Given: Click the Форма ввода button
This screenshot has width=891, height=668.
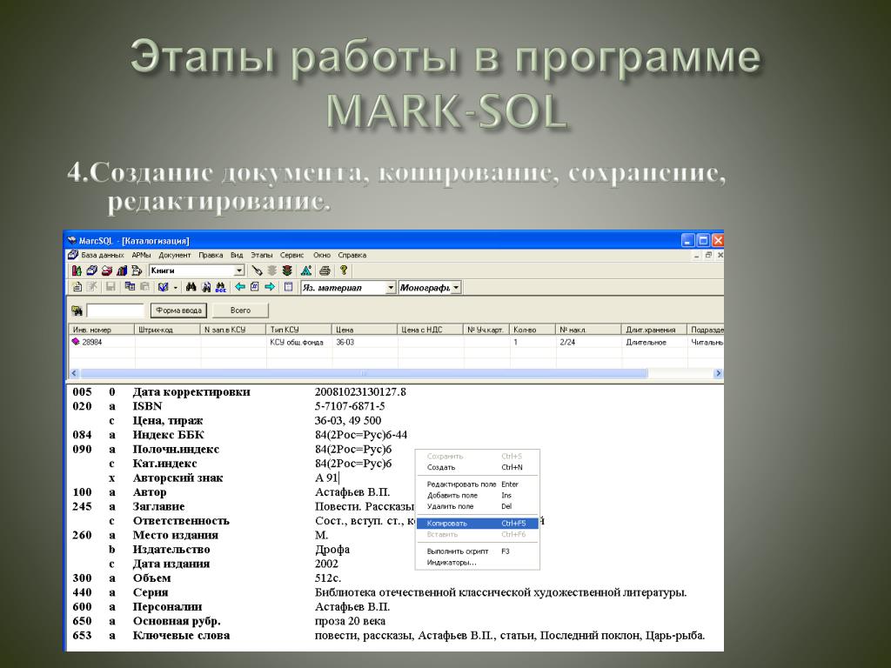Looking at the screenshot, I should pyautogui.click(x=178, y=311).
